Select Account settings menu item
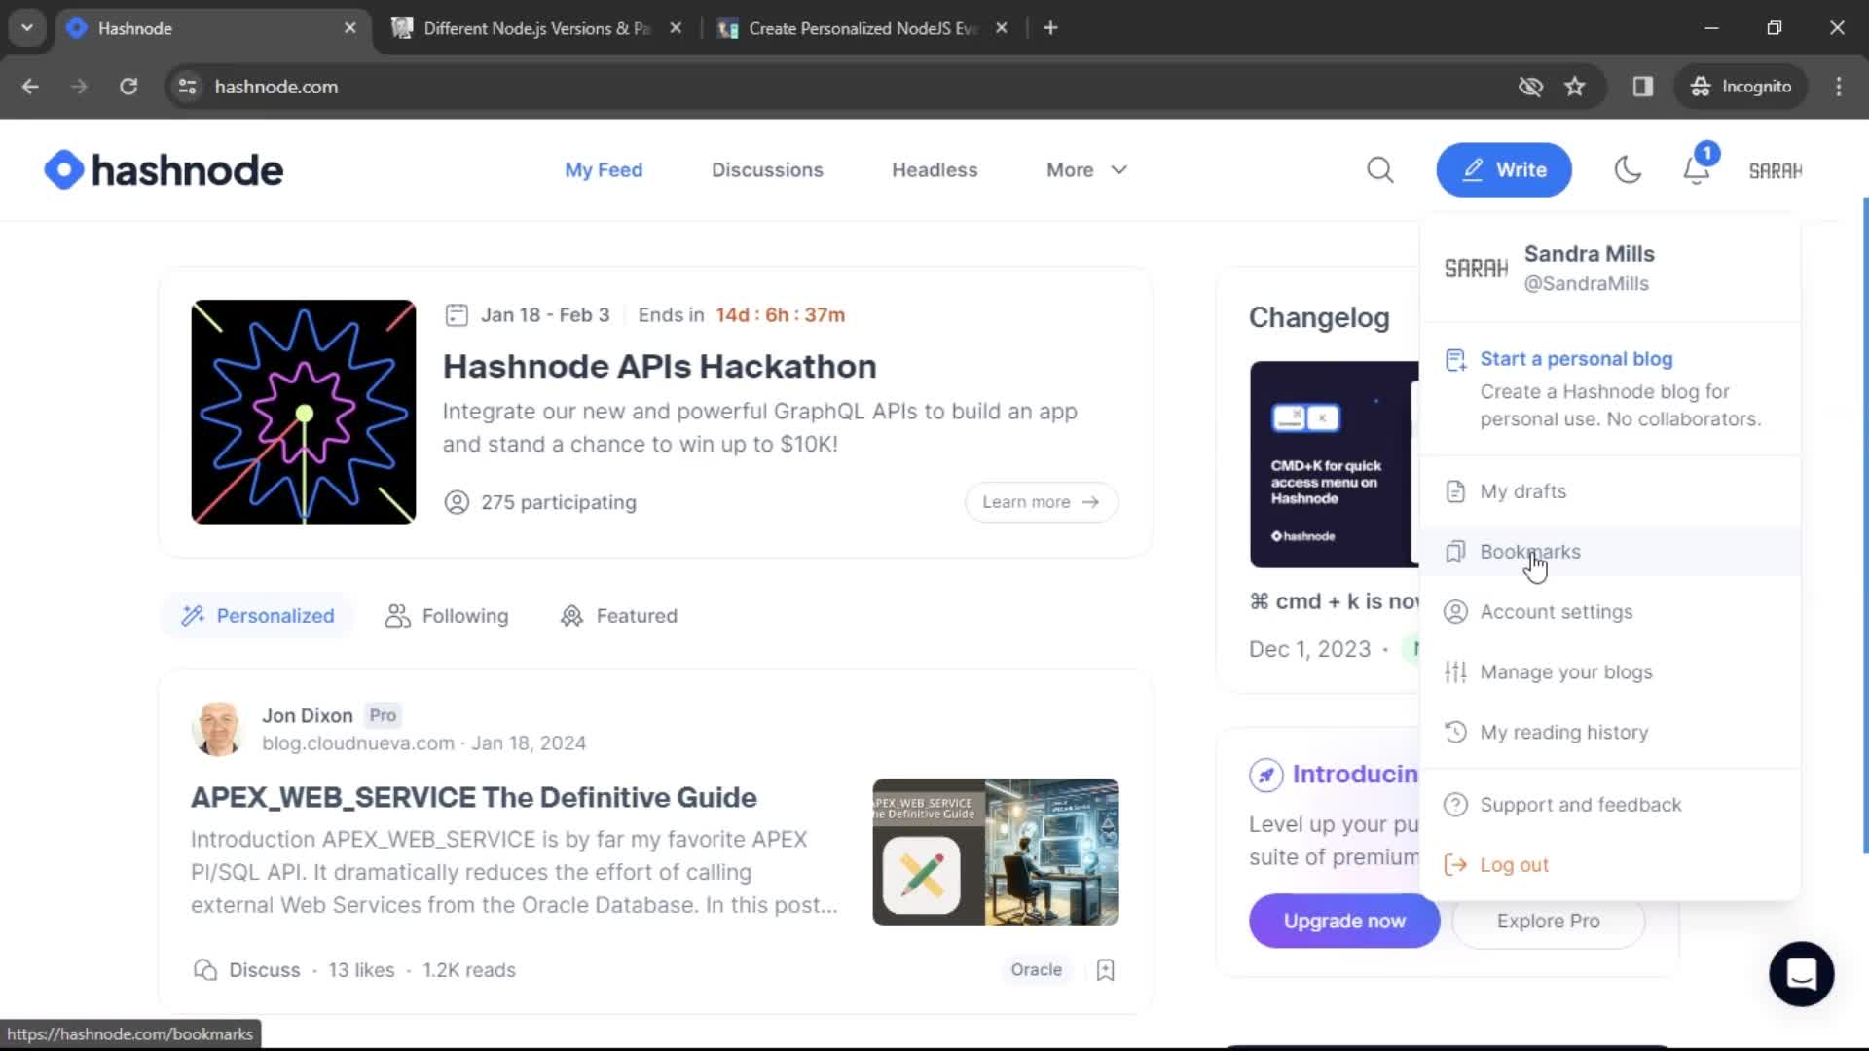Screen dimensions: 1869x1051 pos(1556,611)
